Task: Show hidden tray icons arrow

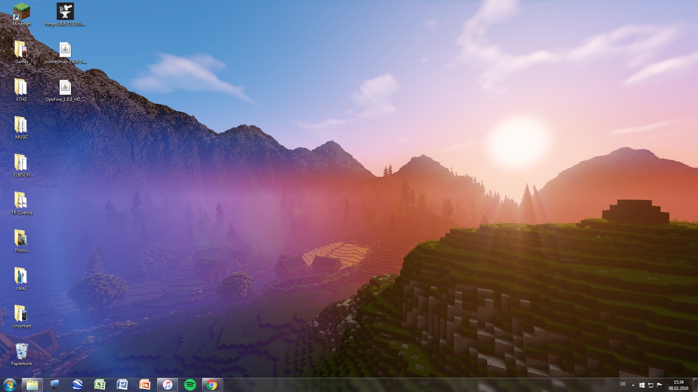Action: tap(633, 385)
